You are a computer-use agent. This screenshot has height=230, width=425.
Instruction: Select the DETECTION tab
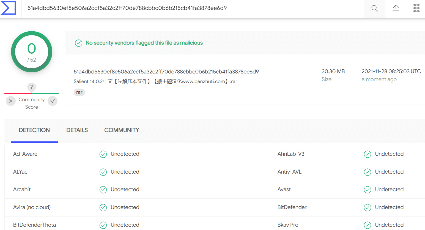tap(34, 130)
